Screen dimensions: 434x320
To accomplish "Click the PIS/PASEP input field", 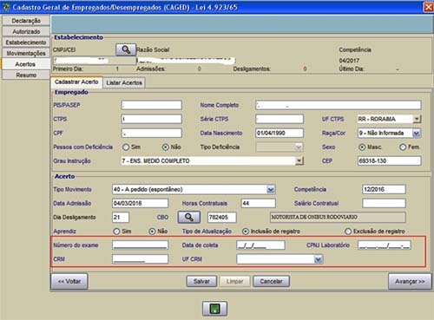I will point(152,105).
